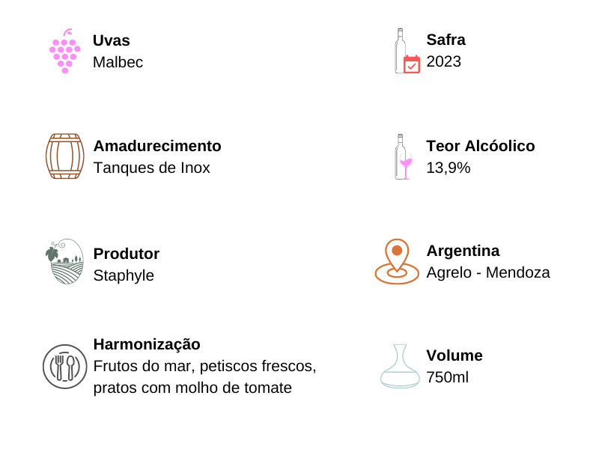Select the Uvas heading
599x449 pixels.
(x=112, y=40)
